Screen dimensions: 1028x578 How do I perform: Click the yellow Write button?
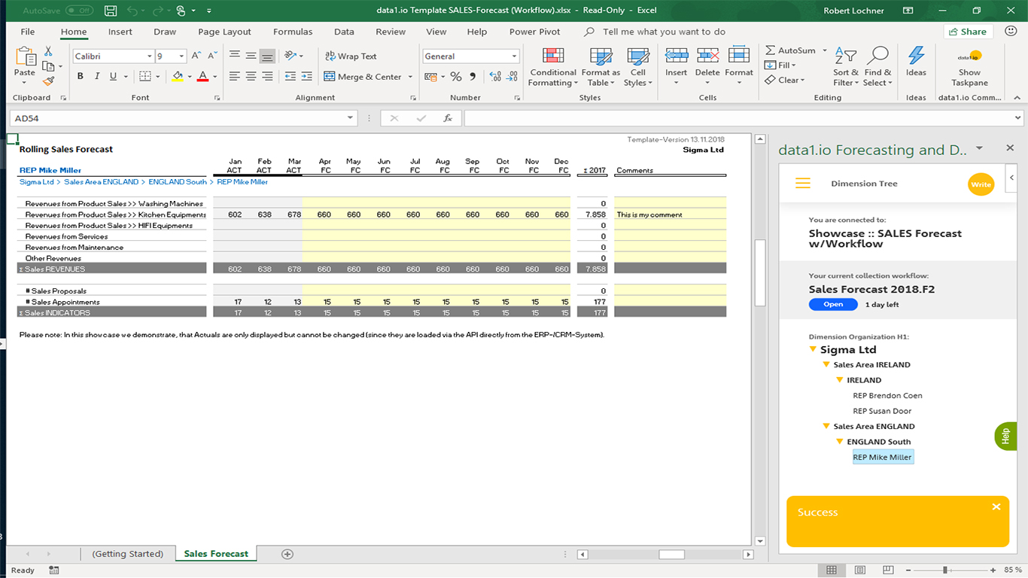pos(981,184)
